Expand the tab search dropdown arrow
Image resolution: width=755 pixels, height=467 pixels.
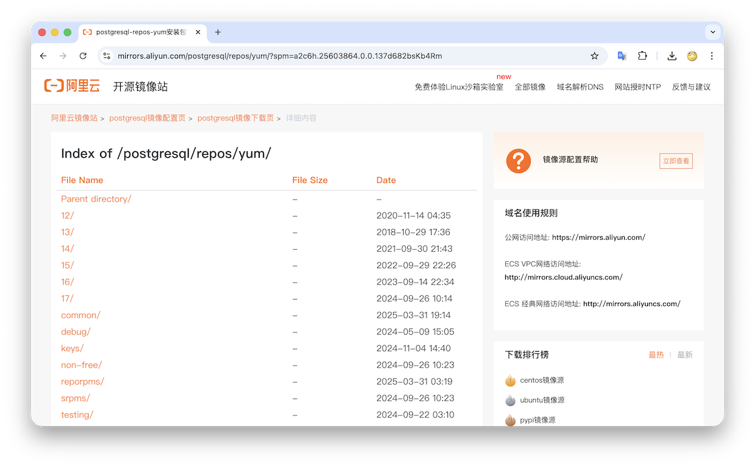[x=713, y=32]
